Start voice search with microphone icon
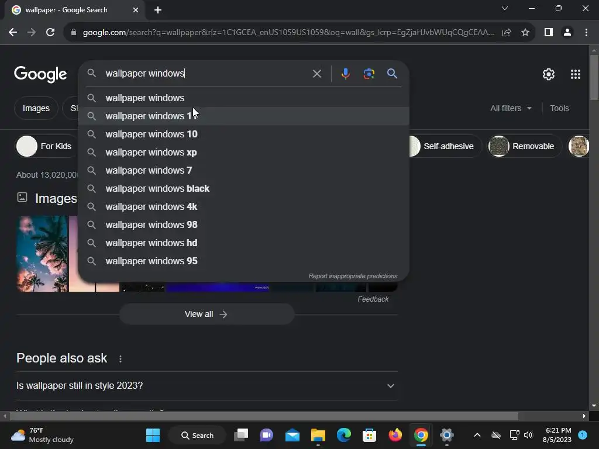 345,74
